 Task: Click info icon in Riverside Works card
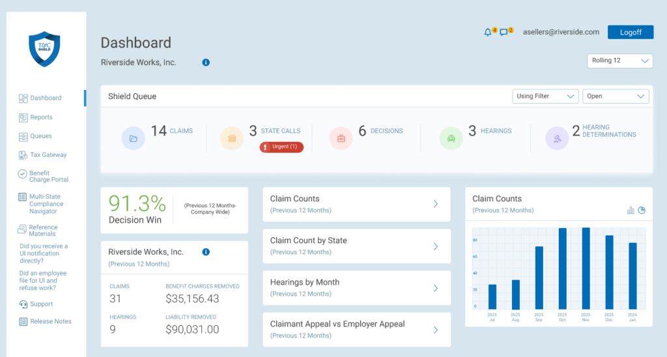point(206,252)
